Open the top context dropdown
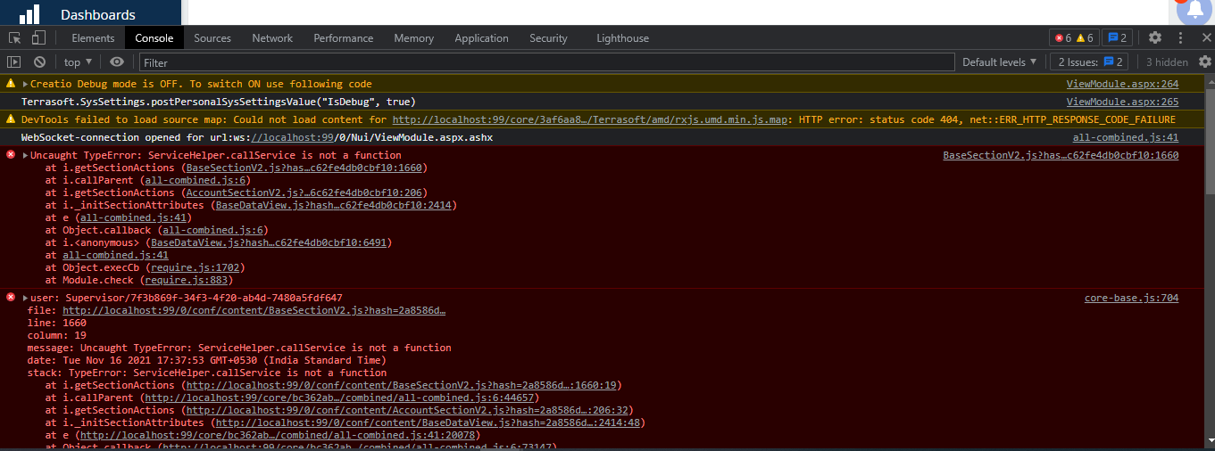 77,62
